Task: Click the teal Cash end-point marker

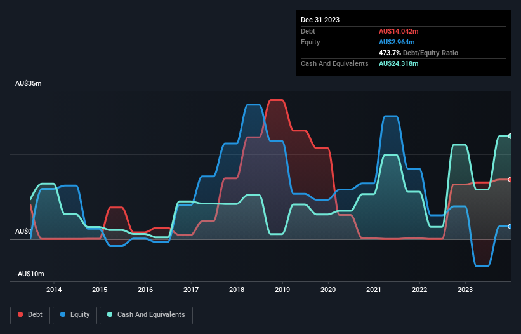Action: 510,136
